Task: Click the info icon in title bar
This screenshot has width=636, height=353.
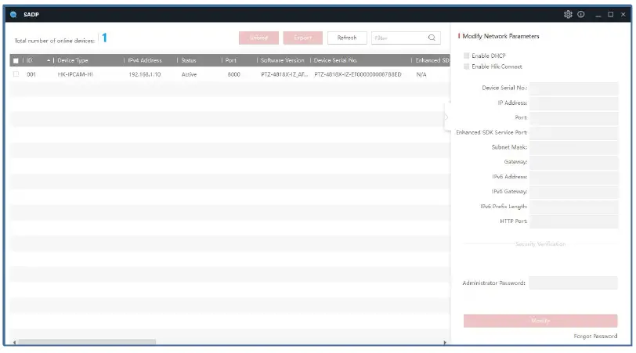Action: [x=581, y=14]
